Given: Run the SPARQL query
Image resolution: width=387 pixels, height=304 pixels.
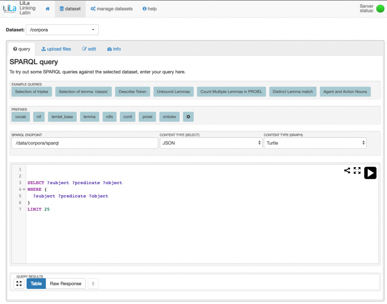Looking at the screenshot, I should (x=370, y=173).
